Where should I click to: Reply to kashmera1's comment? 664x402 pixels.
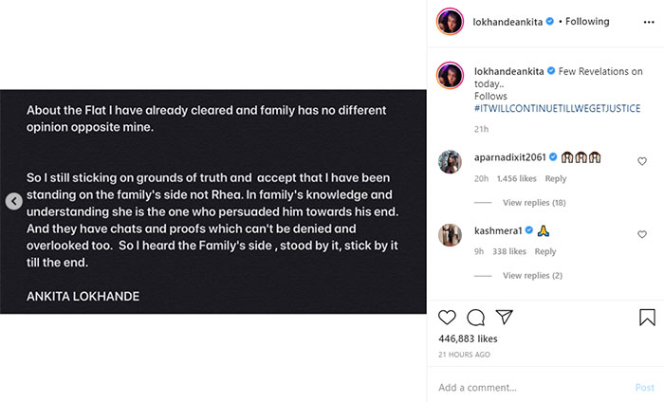tap(545, 251)
